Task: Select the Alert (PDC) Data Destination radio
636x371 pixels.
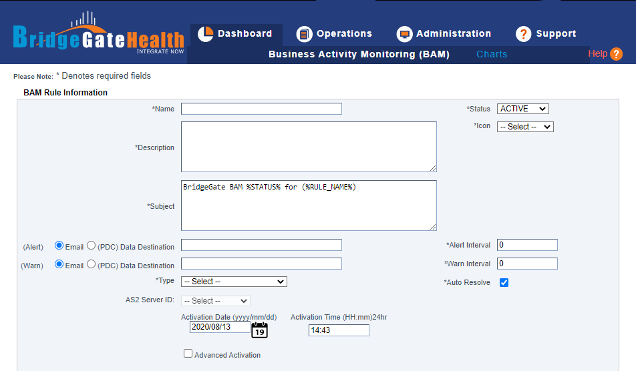Action: coord(92,246)
